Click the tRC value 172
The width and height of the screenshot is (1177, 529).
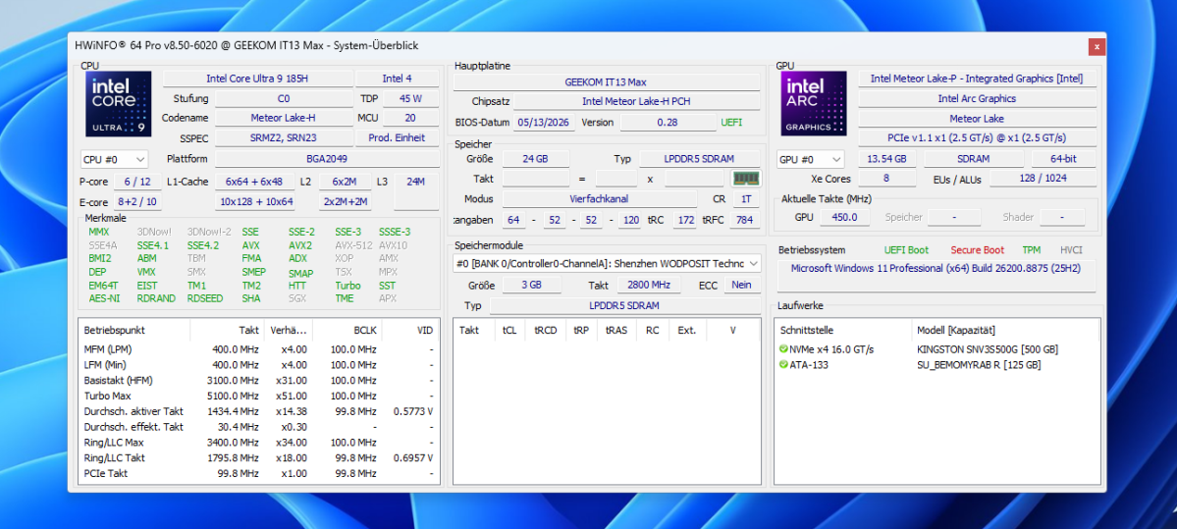pyautogui.click(x=684, y=220)
